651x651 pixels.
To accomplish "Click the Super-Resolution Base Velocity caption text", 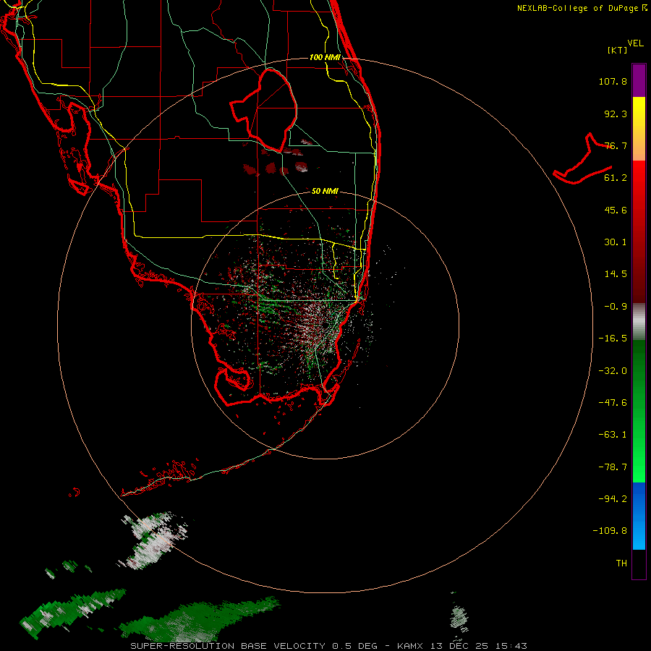I will (328, 646).
